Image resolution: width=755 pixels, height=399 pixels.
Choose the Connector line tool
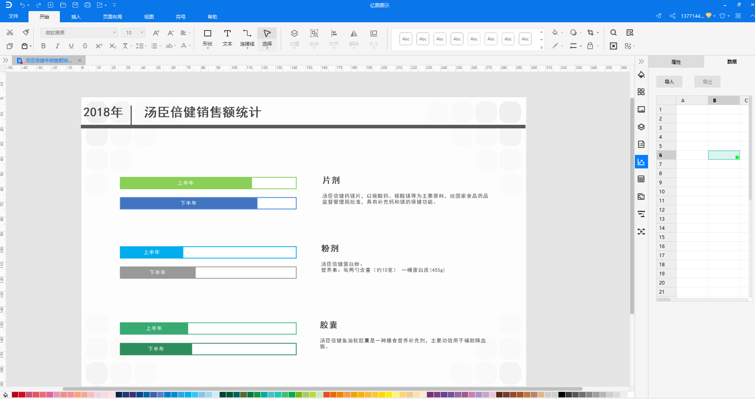coord(247,38)
